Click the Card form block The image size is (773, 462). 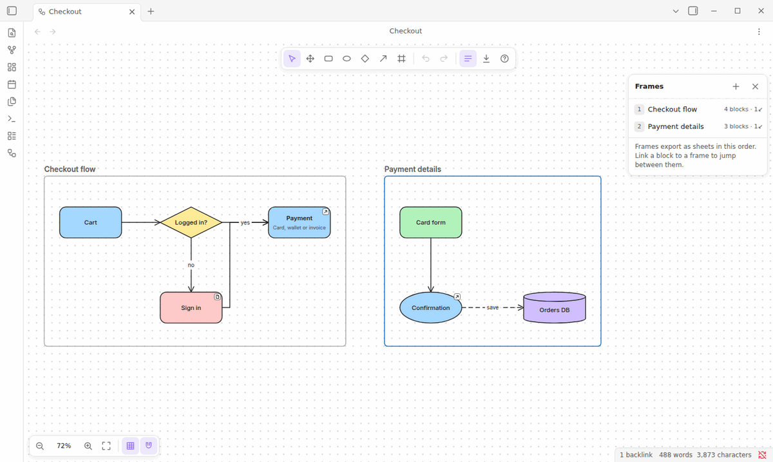tap(431, 222)
